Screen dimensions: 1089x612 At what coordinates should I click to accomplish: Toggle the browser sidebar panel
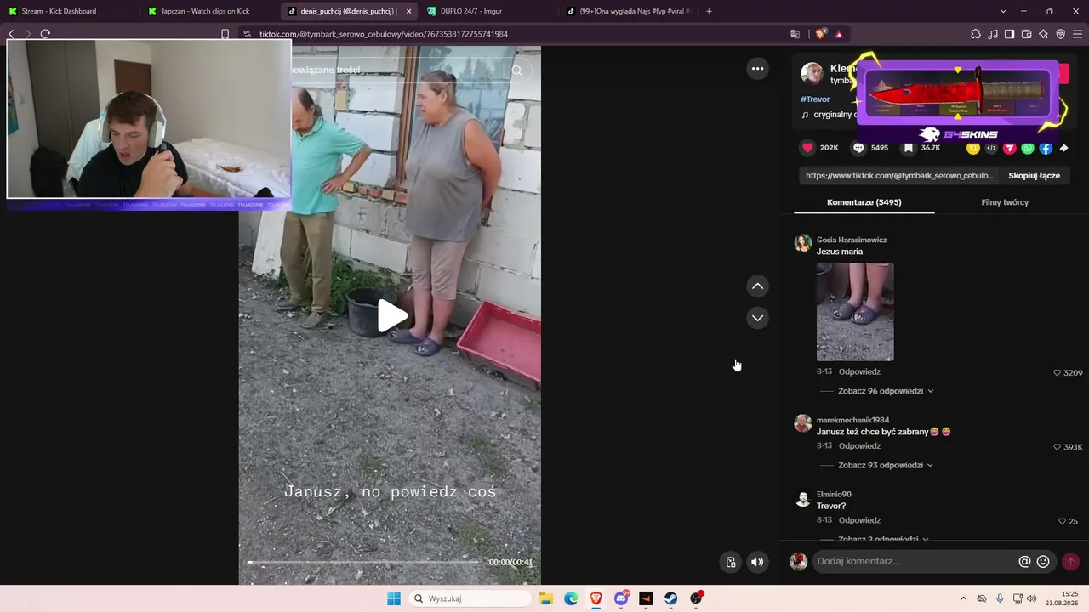(1009, 34)
